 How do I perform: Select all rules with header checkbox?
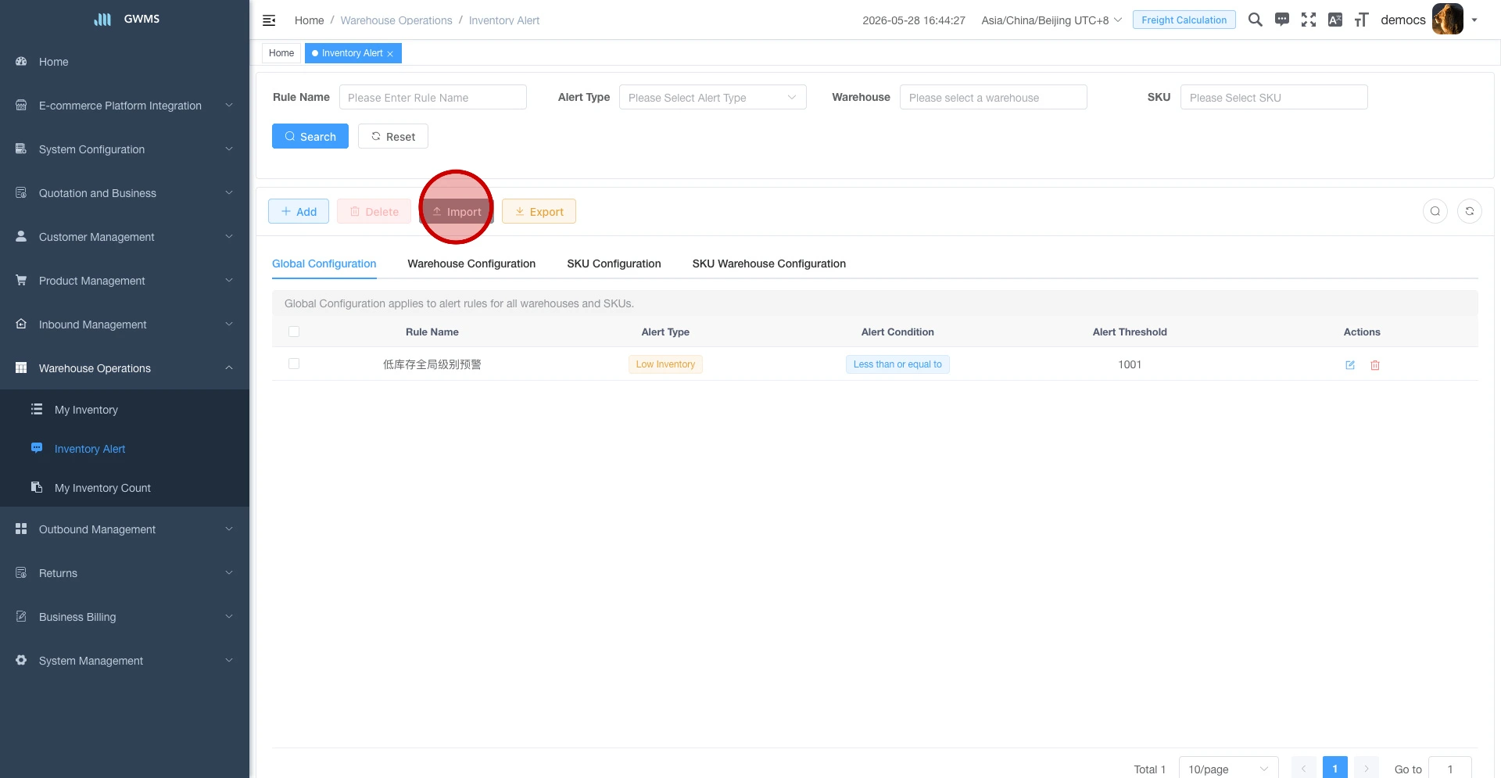[x=294, y=332]
